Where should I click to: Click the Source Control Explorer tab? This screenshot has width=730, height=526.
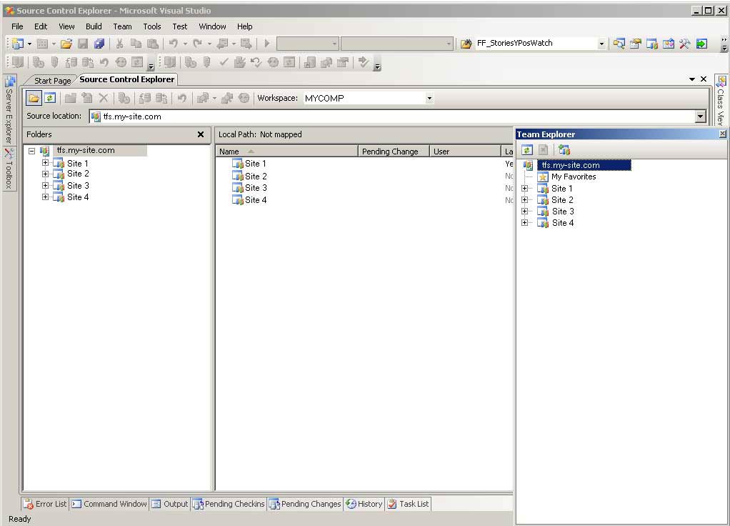point(126,79)
